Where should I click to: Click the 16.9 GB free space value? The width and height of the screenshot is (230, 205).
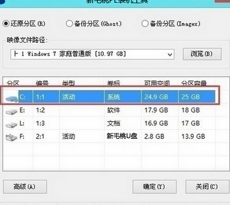click(156, 123)
